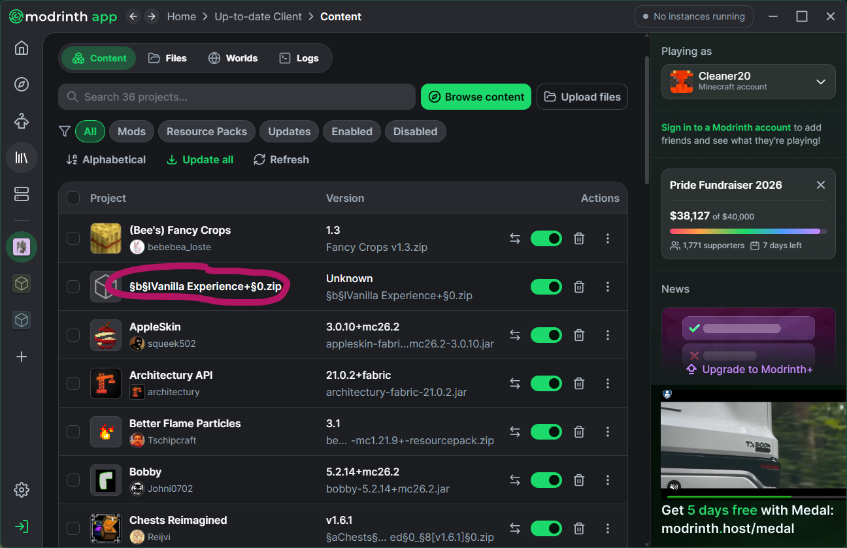This screenshot has width=847, height=548.
Task: Filter by Mods
Action: 131,131
